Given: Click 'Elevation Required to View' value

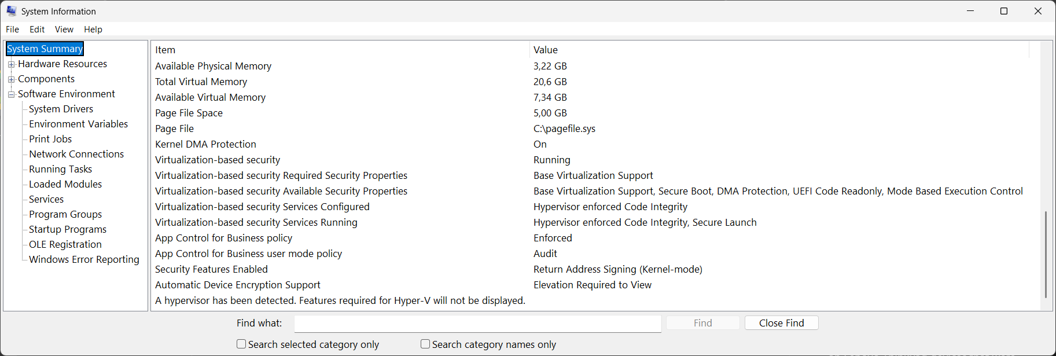Looking at the screenshot, I should pos(593,285).
